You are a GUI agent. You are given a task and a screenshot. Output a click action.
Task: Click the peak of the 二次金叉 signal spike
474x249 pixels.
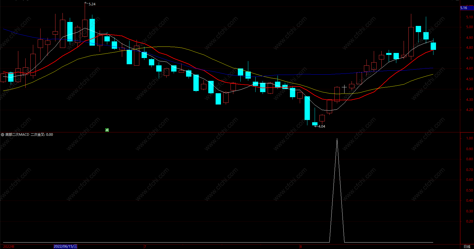tap(337, 139)
